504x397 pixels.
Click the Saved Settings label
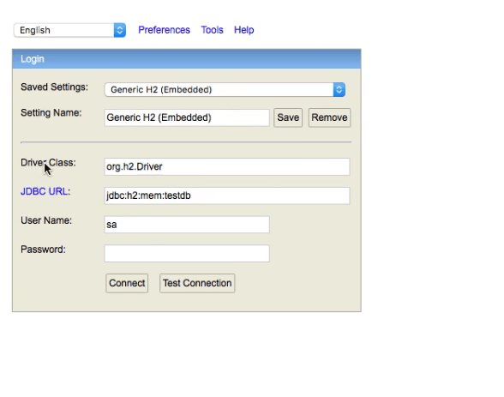tap(54, 87)
